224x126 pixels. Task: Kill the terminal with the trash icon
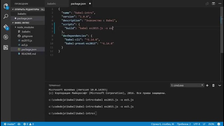coord(213,85)
